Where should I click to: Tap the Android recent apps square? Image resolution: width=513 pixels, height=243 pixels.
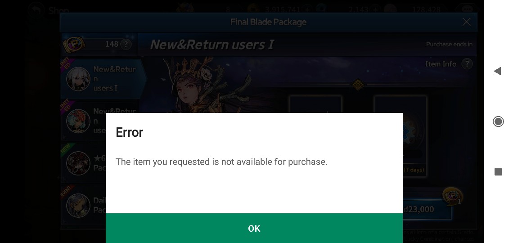[x=498, y=172]
